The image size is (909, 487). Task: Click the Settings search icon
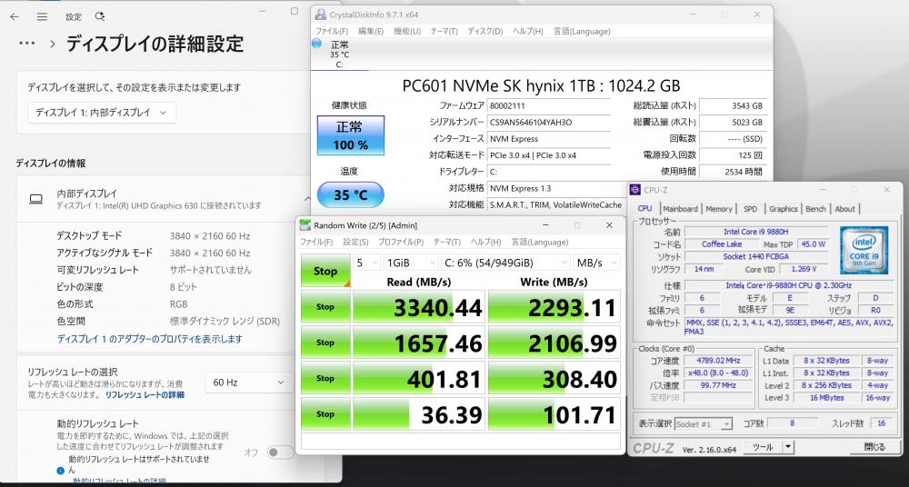(x=100, y=16)
